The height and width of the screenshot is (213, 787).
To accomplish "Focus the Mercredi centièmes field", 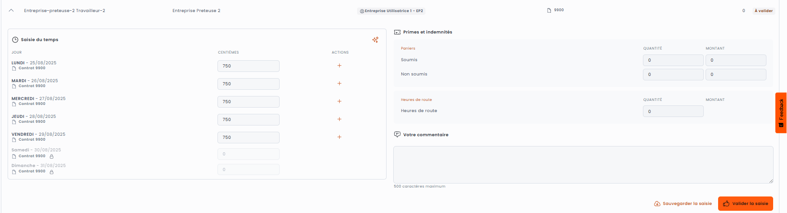I will (248, 102).
